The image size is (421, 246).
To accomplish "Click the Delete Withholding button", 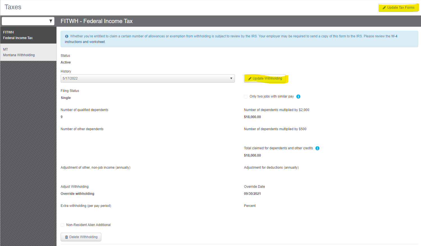I will coord(81,237).
